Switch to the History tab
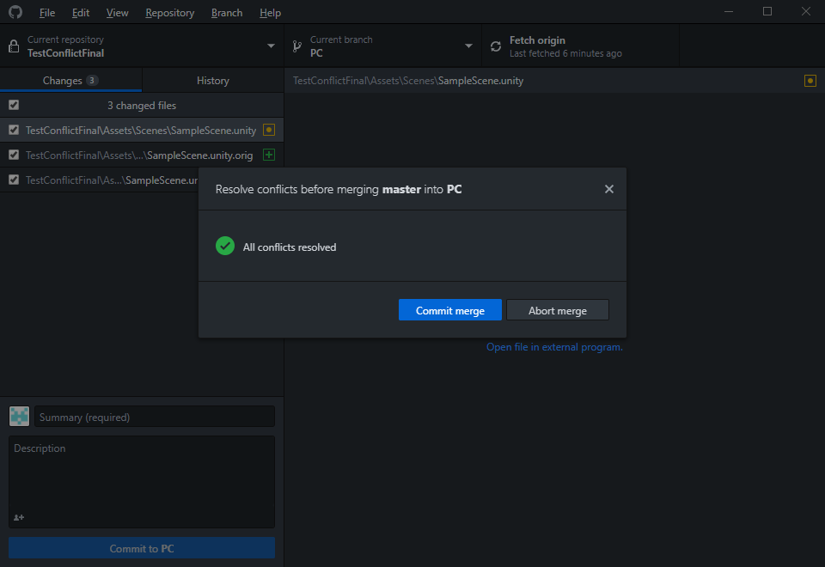This screenshot has width=825, height=567. click(212, 80)
